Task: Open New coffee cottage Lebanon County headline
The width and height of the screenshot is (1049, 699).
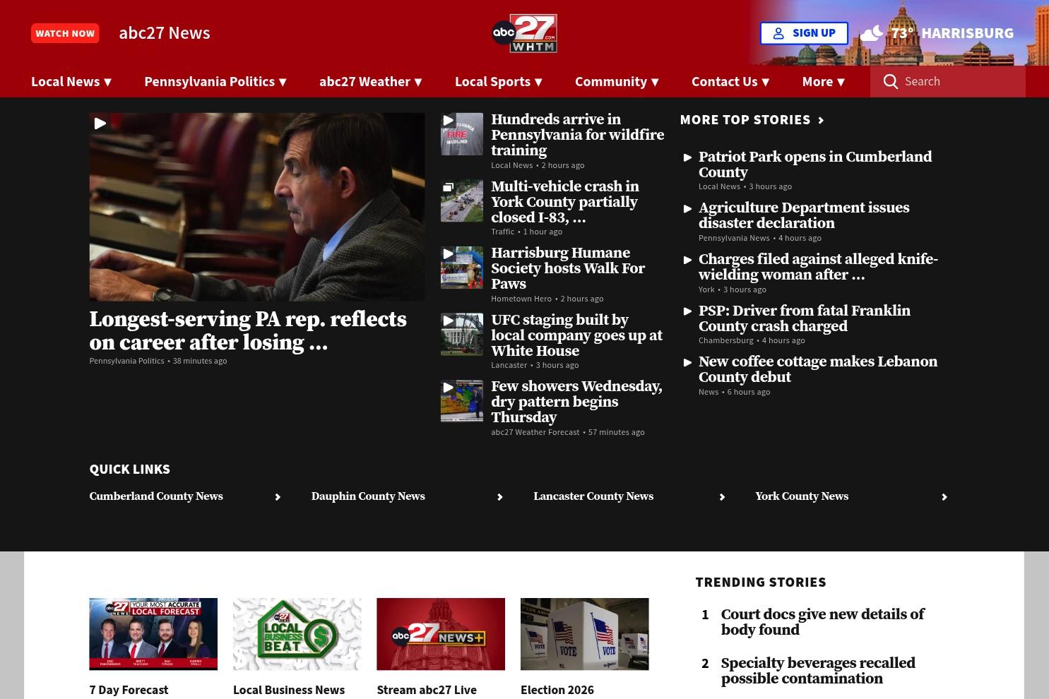Action: 818,370
